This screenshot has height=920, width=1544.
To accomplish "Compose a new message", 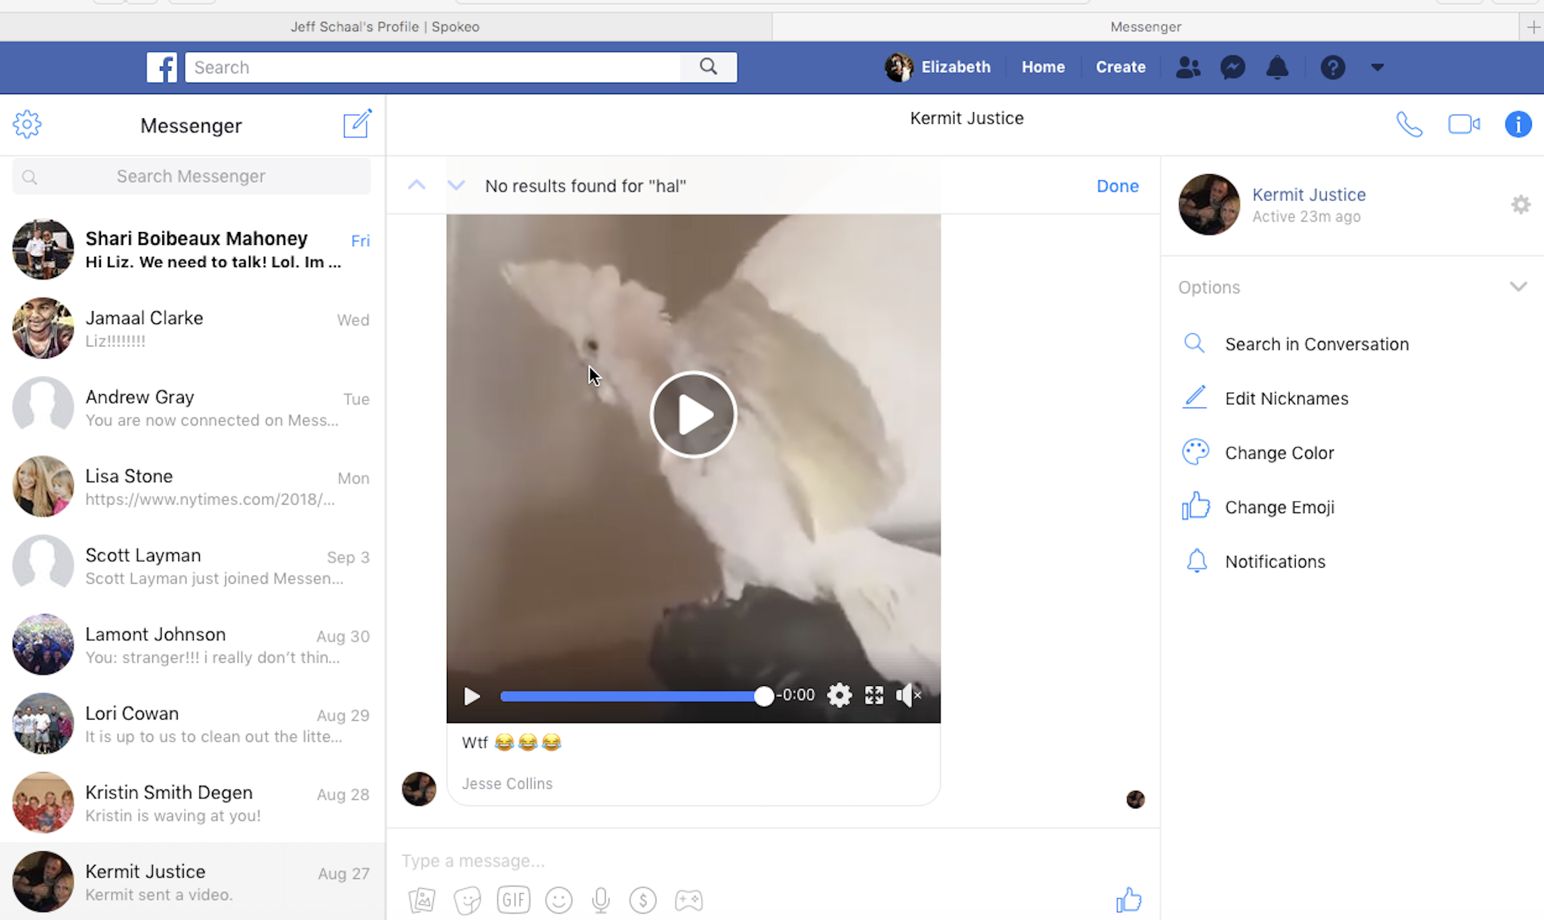I will (x=357, y=124).
